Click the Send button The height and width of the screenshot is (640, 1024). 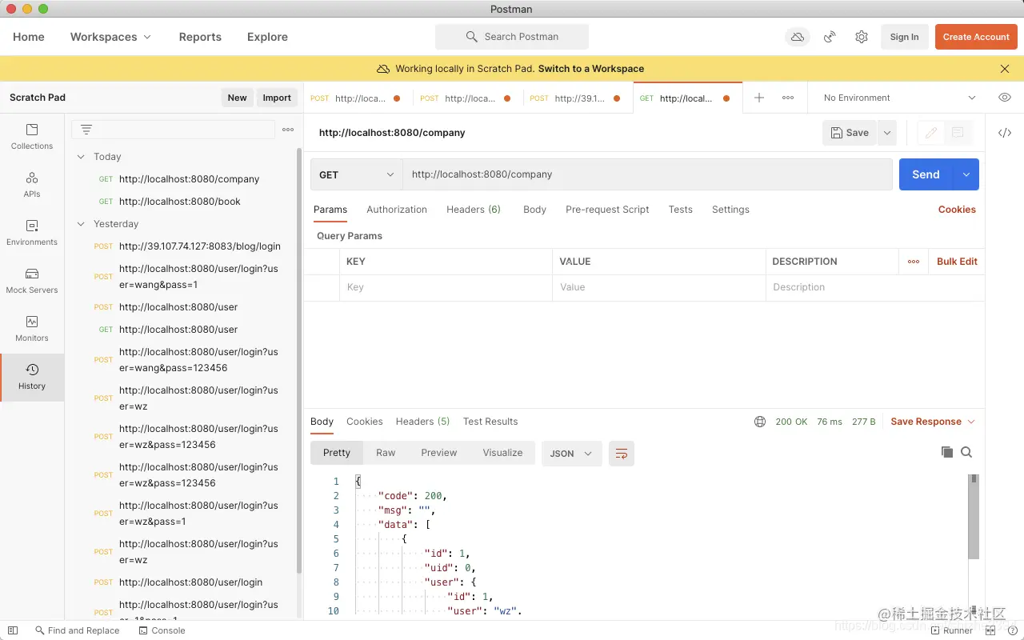tap(926, 174)
